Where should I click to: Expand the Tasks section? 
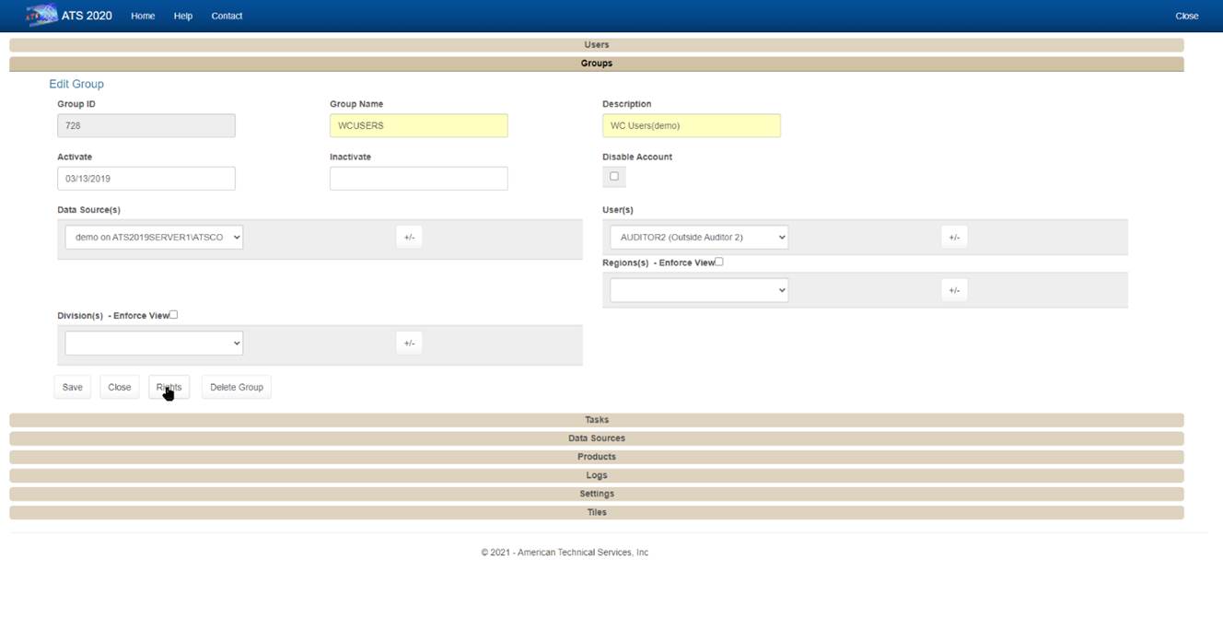pos(596,419)
